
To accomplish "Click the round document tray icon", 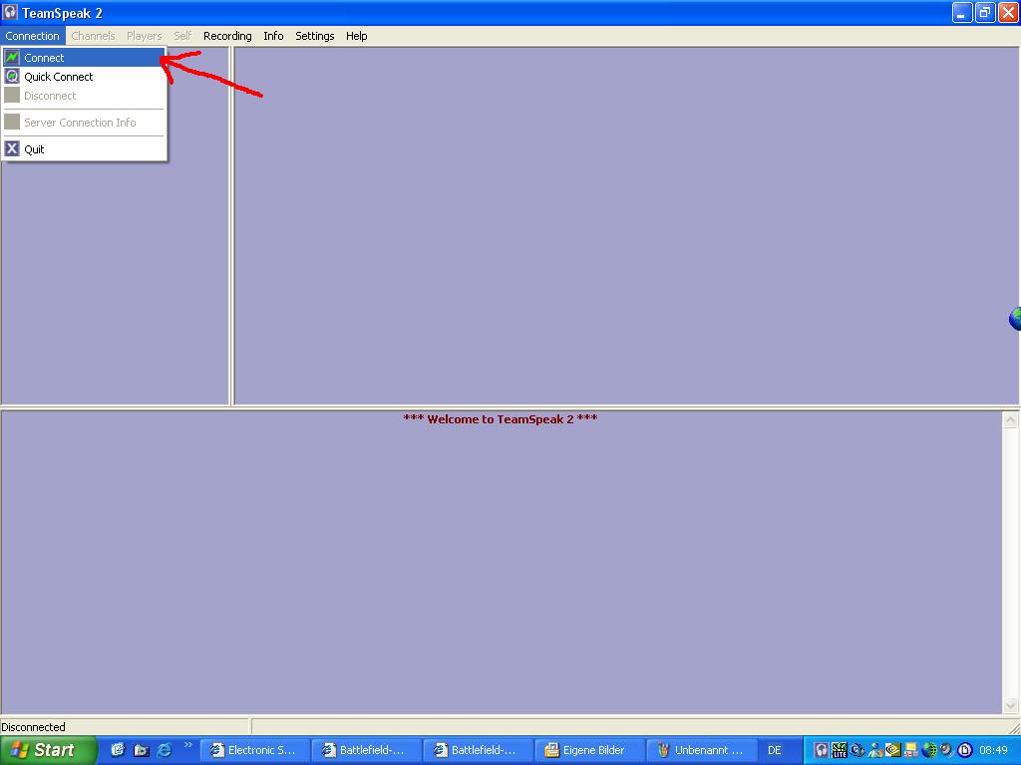I will pyautogui.click(x=965, y=750).
